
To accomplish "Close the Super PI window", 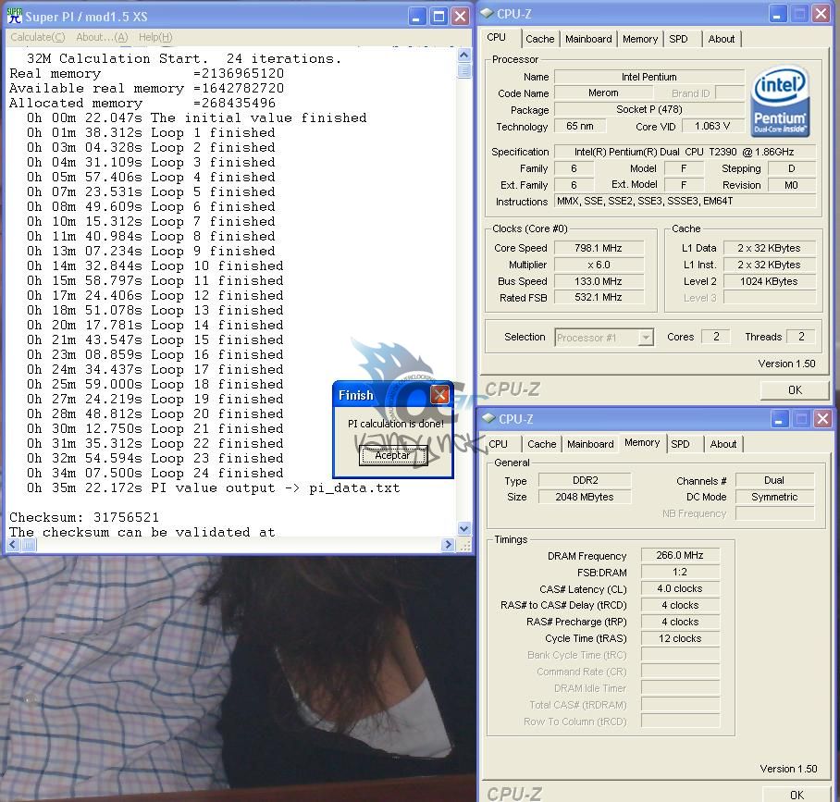I will pyautogui.click(x=460, y=16).
